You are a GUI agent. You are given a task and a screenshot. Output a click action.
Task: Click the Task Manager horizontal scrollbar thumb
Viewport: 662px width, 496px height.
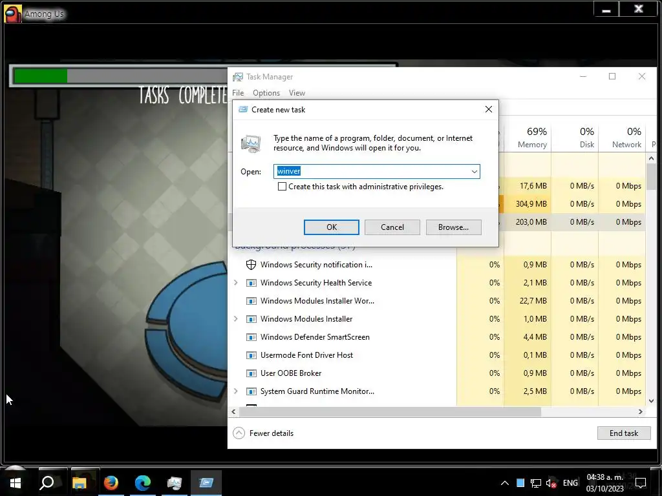click(390, 411)
